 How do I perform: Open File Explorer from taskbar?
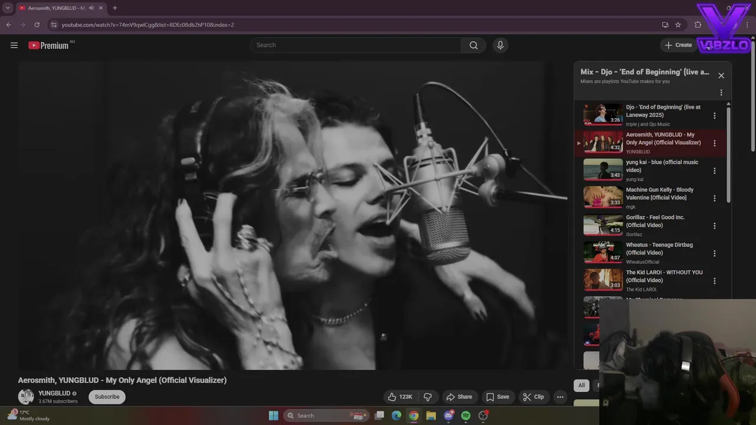431,416
